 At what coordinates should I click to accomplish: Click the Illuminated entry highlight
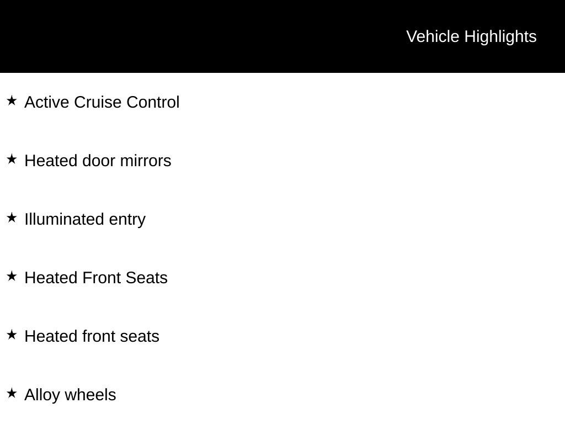point(85,220)
